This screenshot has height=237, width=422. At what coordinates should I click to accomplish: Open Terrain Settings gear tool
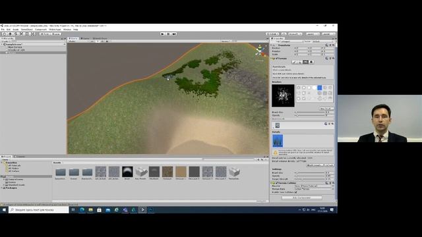point(311,62)
